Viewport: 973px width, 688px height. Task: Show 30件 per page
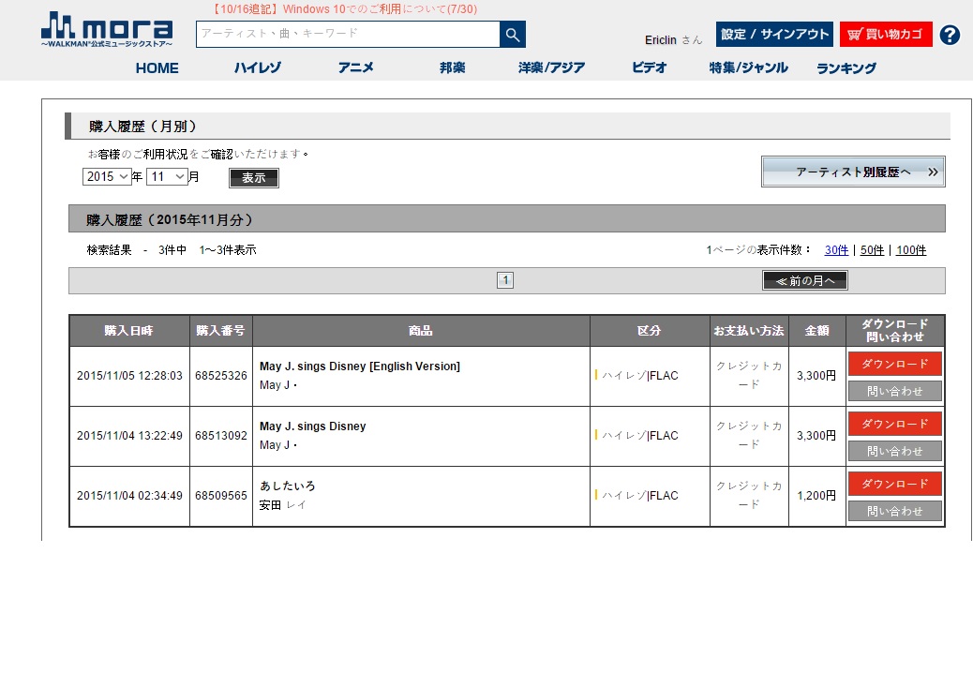coord(836,250)
